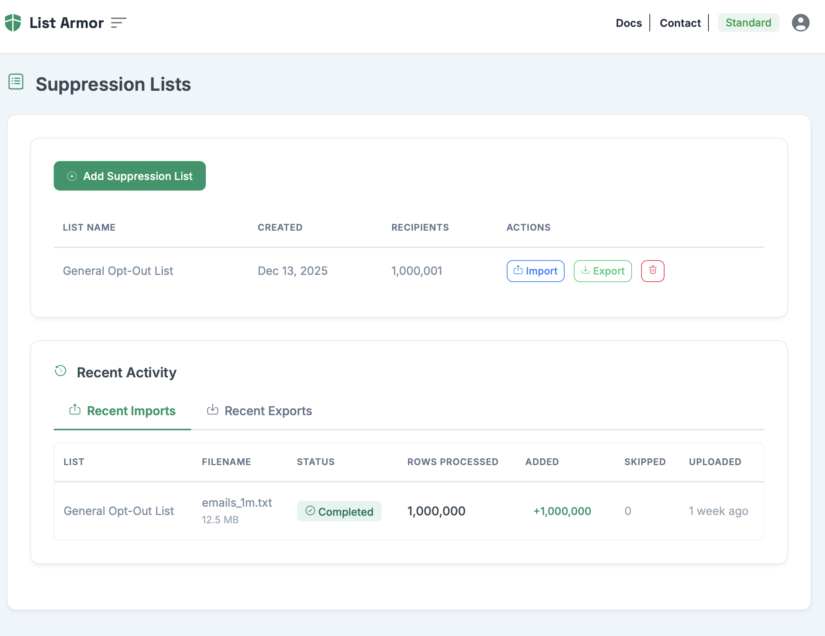The height and width of the screenshot is (636, 825).
Task: Export the General Opt-Out List
Action: (x=602, y=271)
